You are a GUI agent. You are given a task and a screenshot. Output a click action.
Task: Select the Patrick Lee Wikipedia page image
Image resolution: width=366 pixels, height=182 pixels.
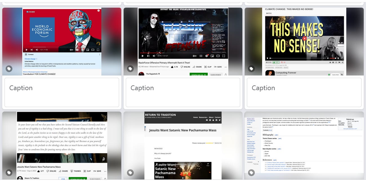(x=304, y=146)
